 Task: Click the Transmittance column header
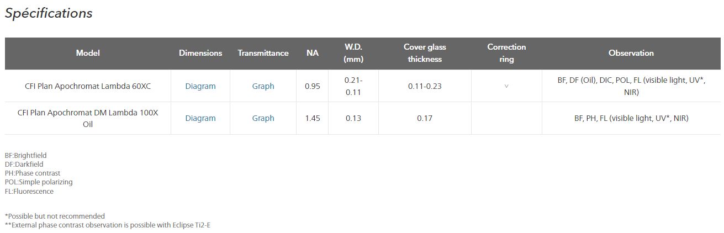pos(263,53)
